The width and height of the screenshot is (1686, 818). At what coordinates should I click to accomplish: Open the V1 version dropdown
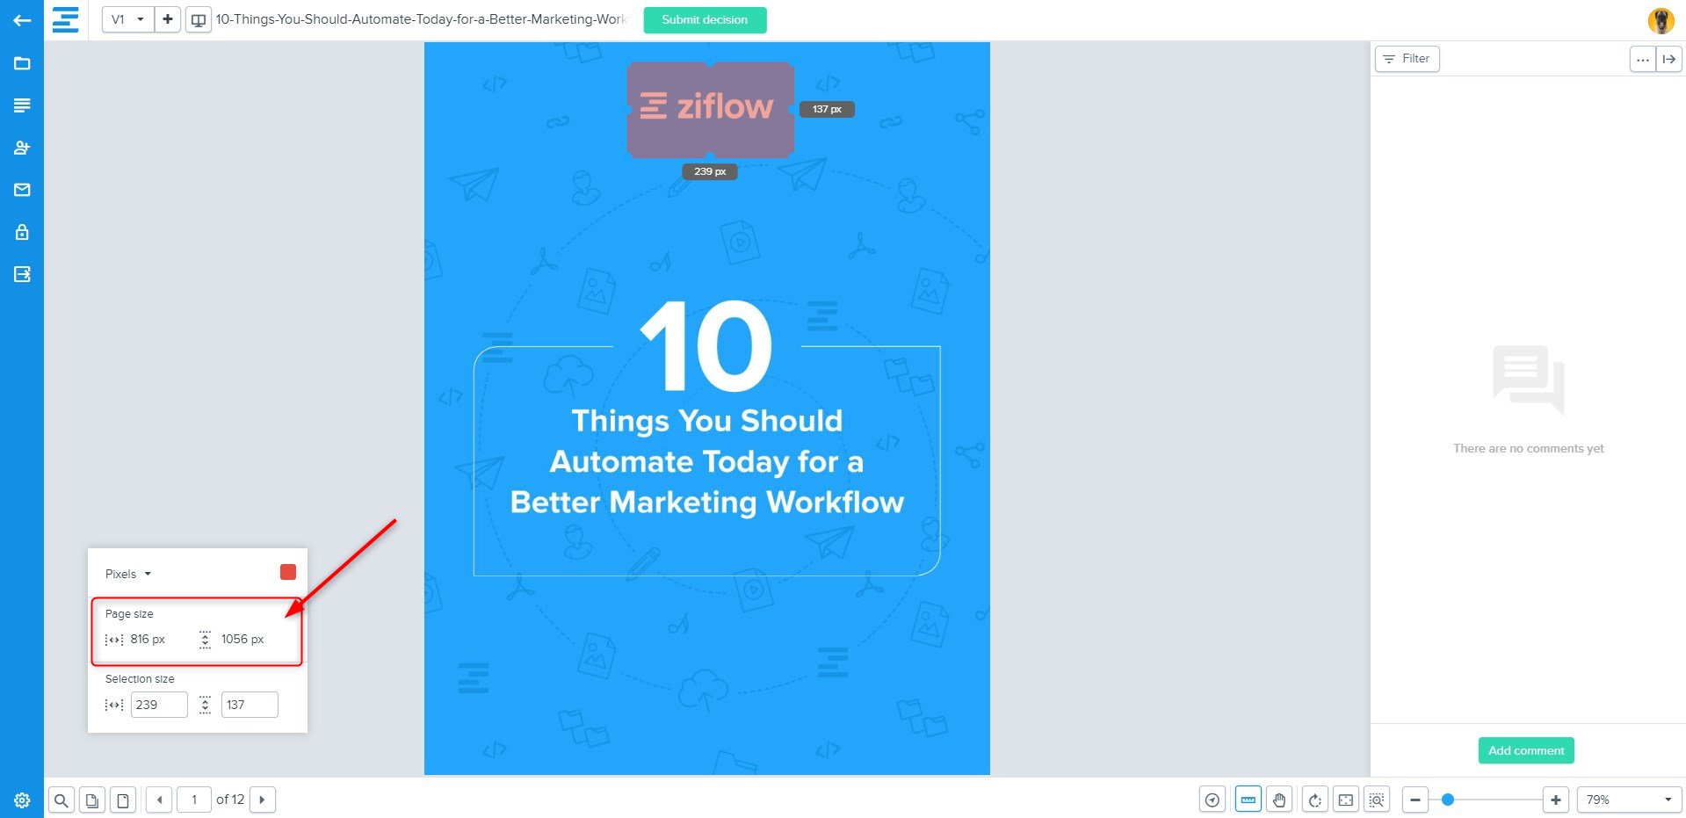128,19
